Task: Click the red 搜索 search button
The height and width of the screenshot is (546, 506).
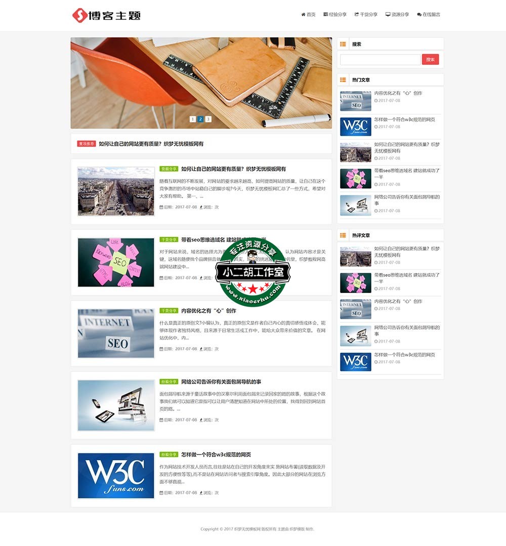Action: [x=430, y=60]
